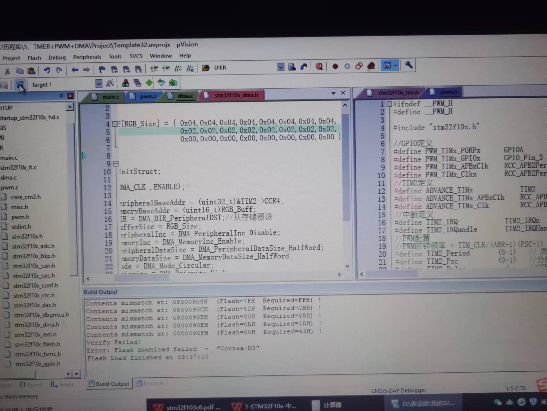Viewport: 547px width, 411px height.
Task: Open the Target 1 selection dropdown
Action: (98, 83)
